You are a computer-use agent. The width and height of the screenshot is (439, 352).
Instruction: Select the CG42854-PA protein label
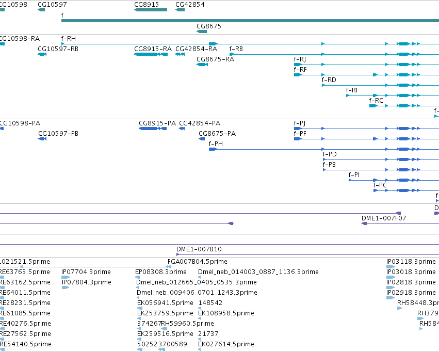click(200, 123)
